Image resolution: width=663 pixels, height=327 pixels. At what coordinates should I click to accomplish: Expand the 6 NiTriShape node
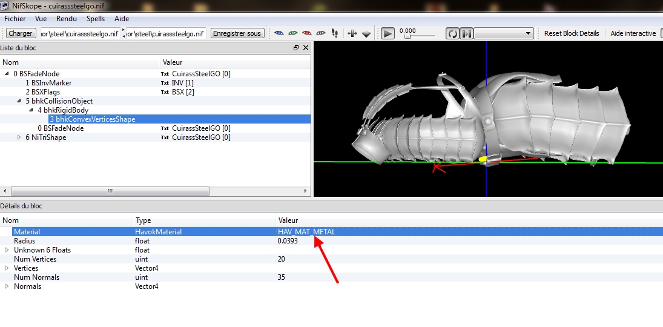pyautogui.click(x=19, y=137)
